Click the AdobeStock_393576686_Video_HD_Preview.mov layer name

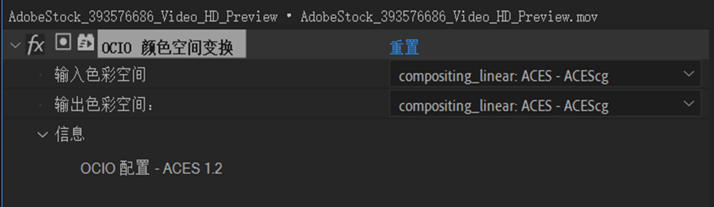[448, 17]
